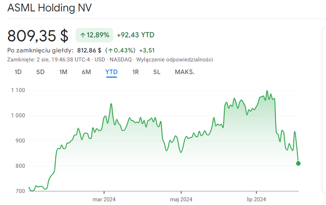
Task: Click the green endpoint dot on the chart
Action: click(x=298, y=163)
